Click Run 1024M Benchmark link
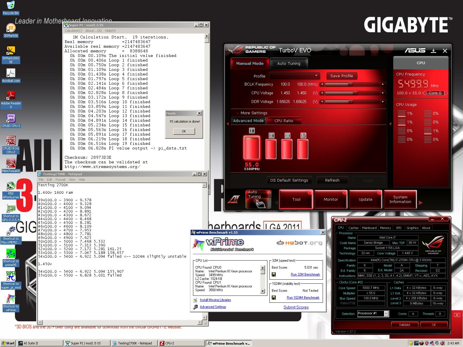 (x=303, y=298)
